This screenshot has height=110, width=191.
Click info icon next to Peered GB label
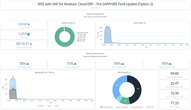coord(179,107)
